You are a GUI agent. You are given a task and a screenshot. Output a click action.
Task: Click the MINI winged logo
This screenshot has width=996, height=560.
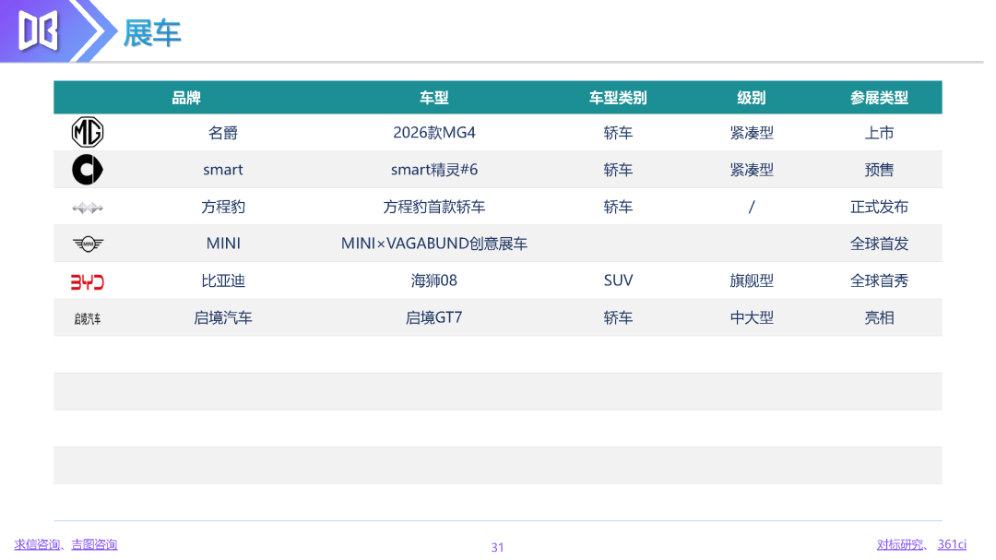point(88,244)
